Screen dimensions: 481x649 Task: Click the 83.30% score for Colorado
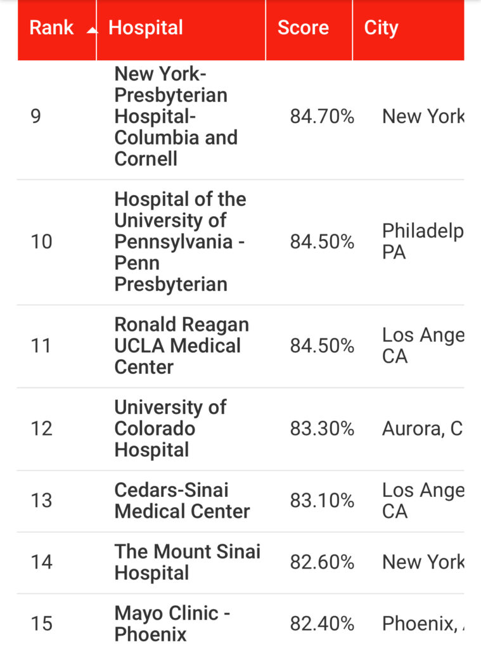pos(322,428)
